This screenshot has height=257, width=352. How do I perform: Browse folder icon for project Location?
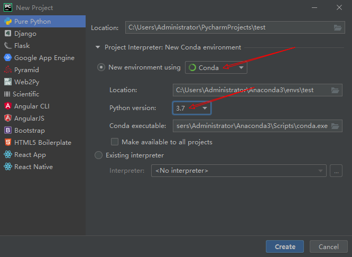click(337, 27)
